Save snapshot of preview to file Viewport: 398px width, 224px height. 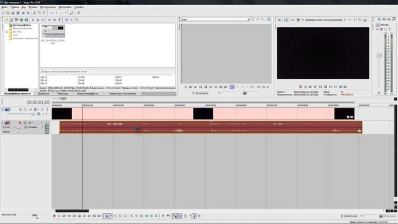[x=365, y=20]
